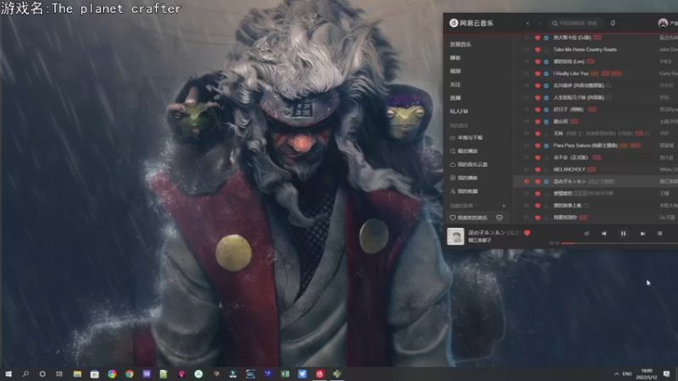This screenshot has height=381, width=678.
Task: Collapse the 创建的歌单 playlist section
Action: pos(463,206)
